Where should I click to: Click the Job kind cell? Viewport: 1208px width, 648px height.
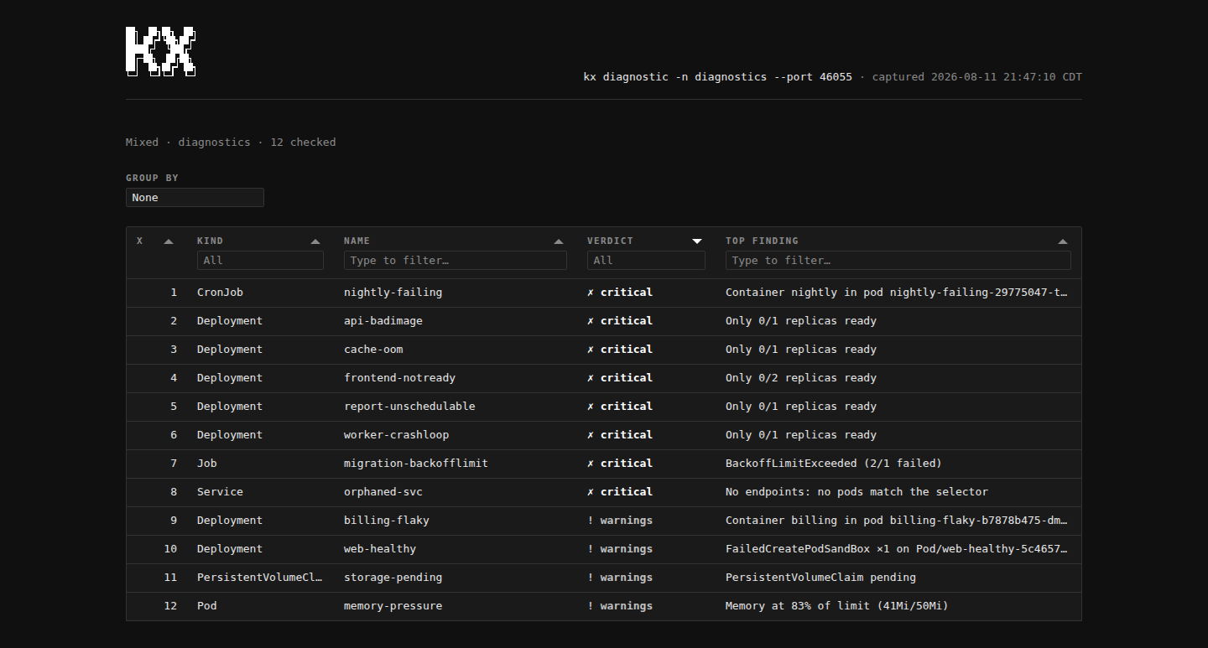coord(207,464)
